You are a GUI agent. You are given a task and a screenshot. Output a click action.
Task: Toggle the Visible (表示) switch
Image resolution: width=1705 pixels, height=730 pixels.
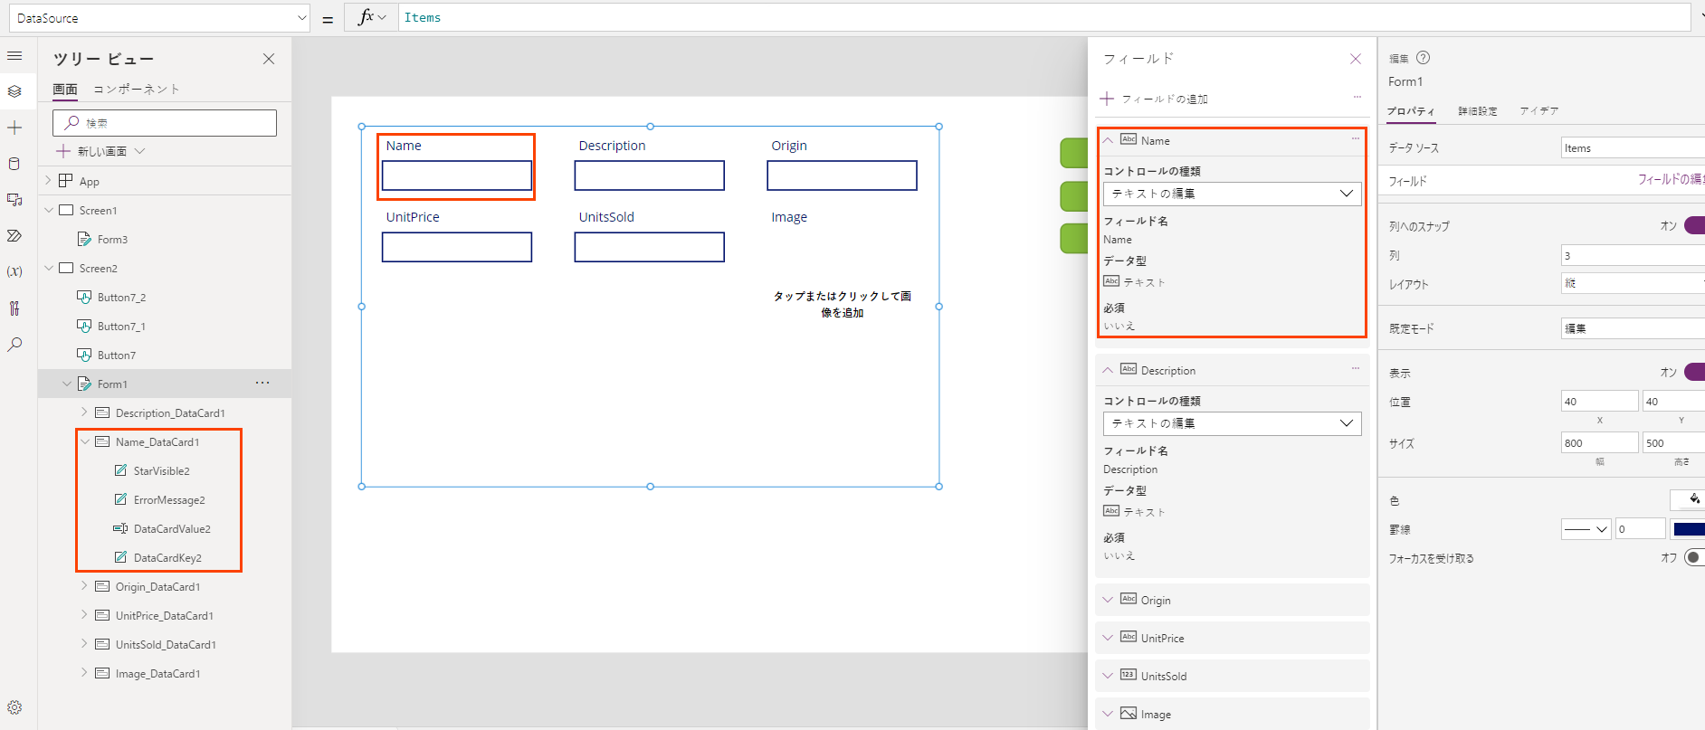point(1694,372)
